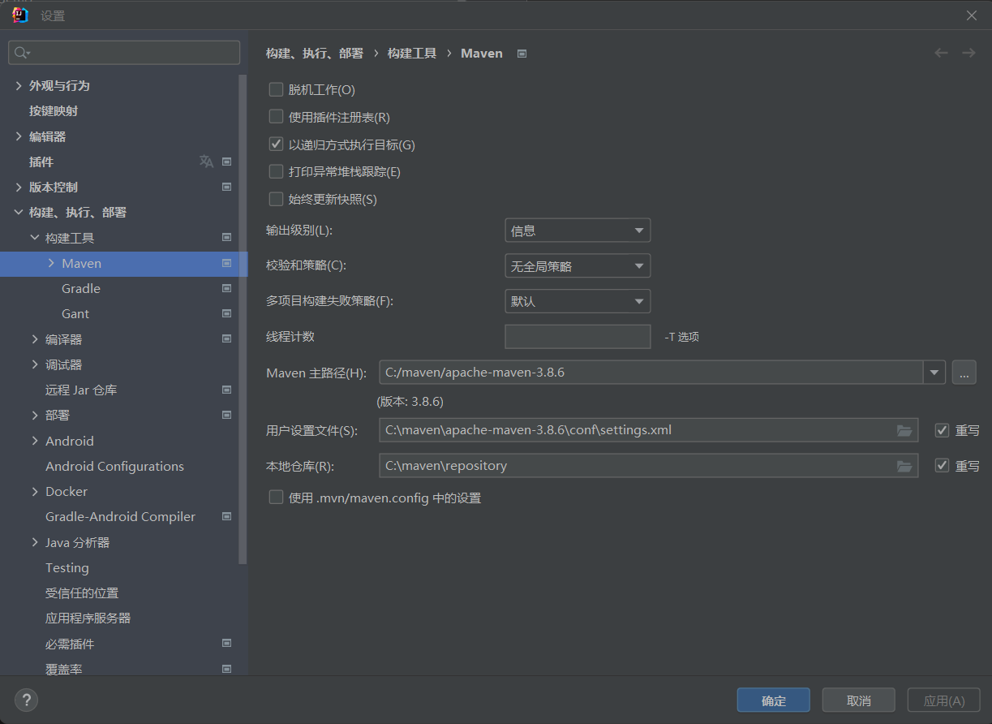This screenshot has height=724, width=992.
Task: Expand the 编辑器 tree node
Action: [19, 136]
